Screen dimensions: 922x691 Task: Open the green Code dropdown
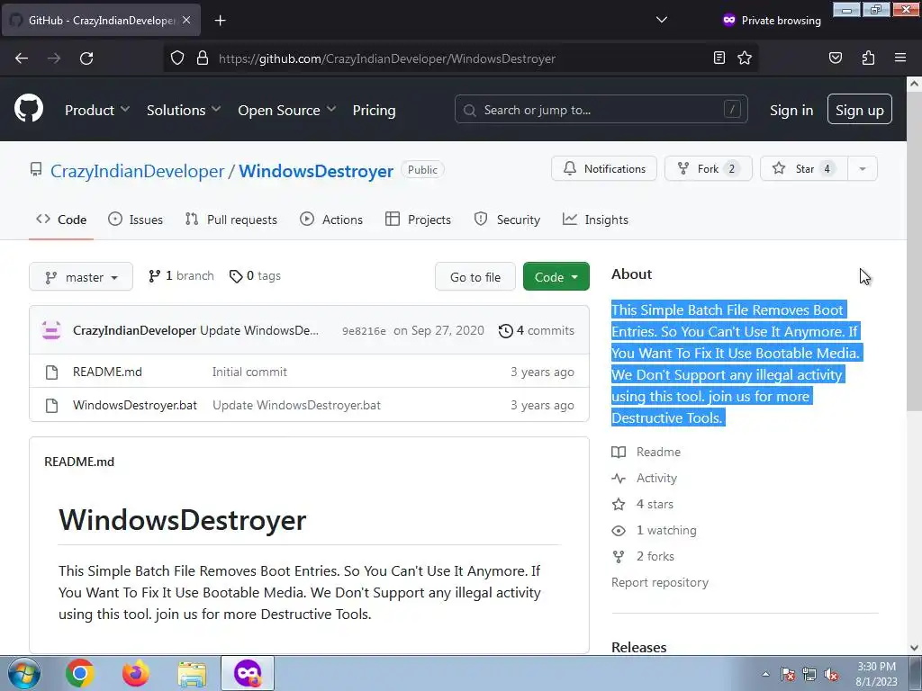[556, 277]
